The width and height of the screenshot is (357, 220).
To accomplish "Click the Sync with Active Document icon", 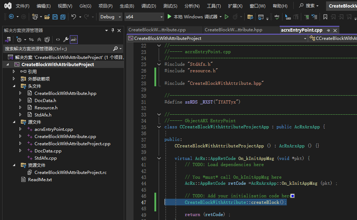I will click(x=31, y=40).
